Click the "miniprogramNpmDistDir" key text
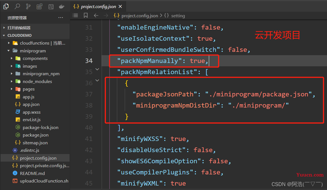The height and width of the screenshot is (190, 327). [x=176, y=105]
